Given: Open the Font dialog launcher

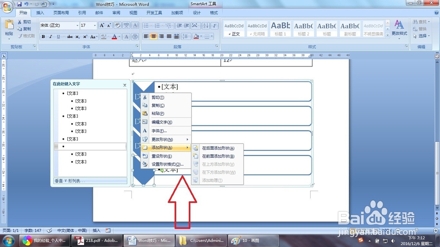Looking at the screenshot, I should (x=137, y=46).
